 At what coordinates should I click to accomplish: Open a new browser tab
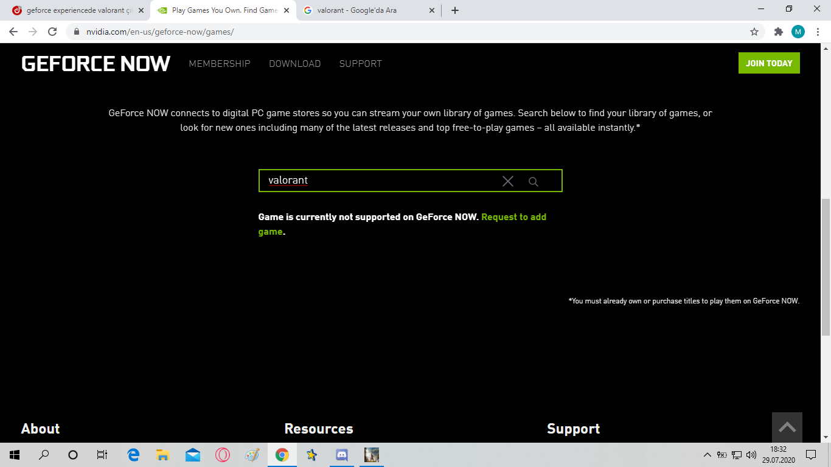[455, 10]
